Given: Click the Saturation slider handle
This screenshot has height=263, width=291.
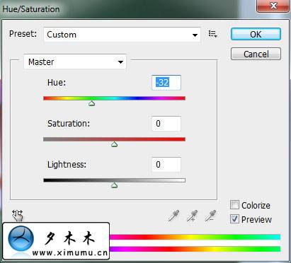Looking at the screenshot, I should tap(115, 144).
